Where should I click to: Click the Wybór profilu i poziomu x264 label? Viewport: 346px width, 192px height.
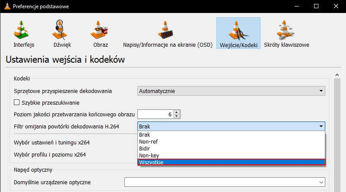50,155
